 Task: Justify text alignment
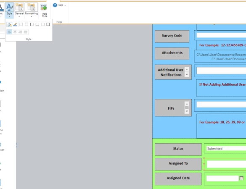(26, 32)
